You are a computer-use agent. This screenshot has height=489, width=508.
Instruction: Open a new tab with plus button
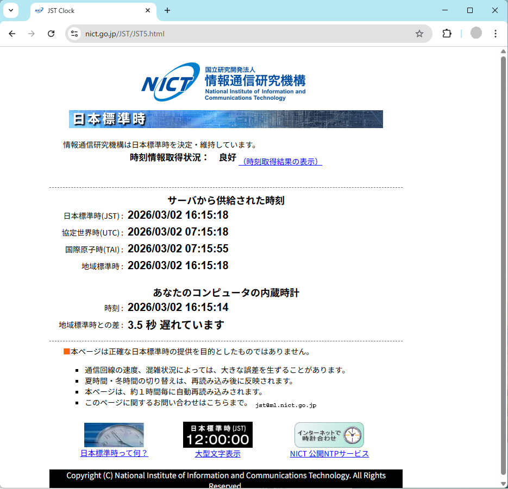[167, 10]
